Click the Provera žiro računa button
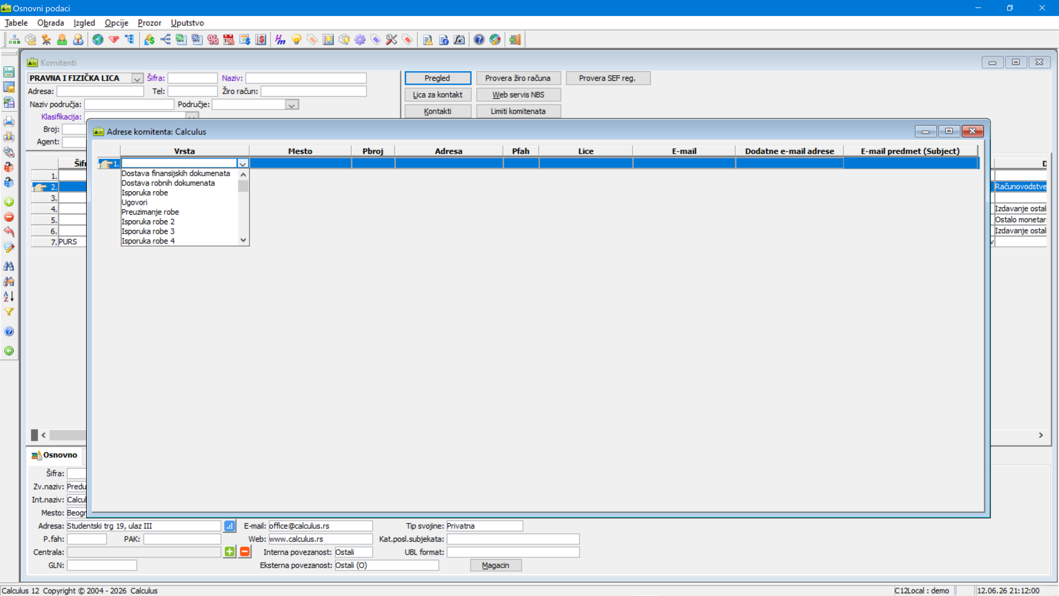The height and width of the screenshot is (596, 1059). (518, 78)
